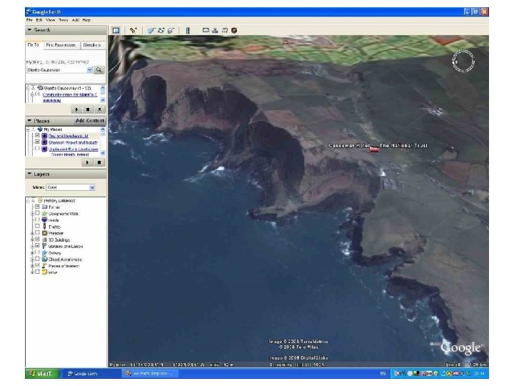Play tour of Giant's Causeway search results
Screen dimensions: 514x386
(x=76, y=109)
